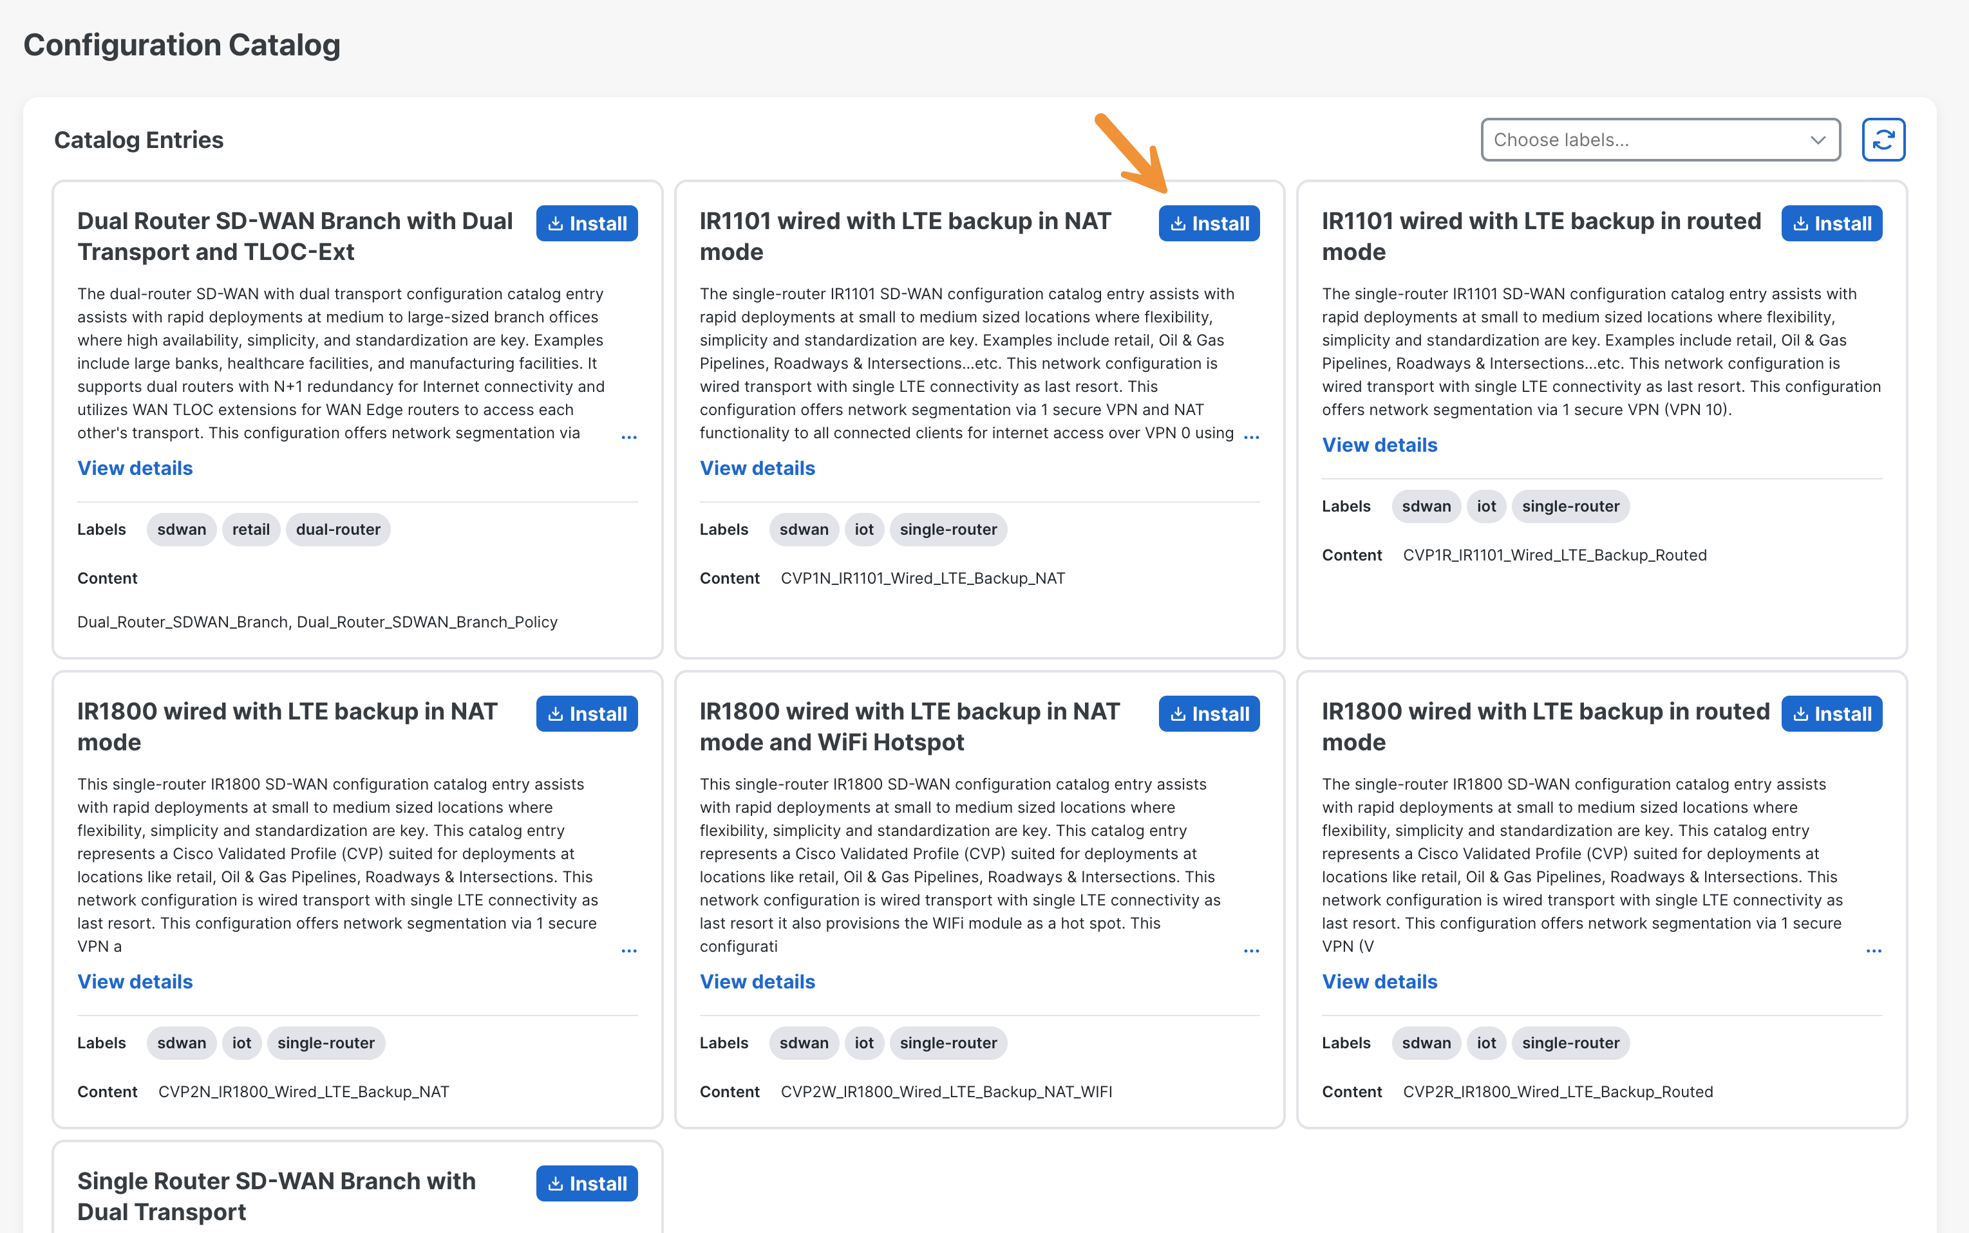Select content CVP1R_IR1101_Wired_LTE_Backup_Routed

point(1554,555)
